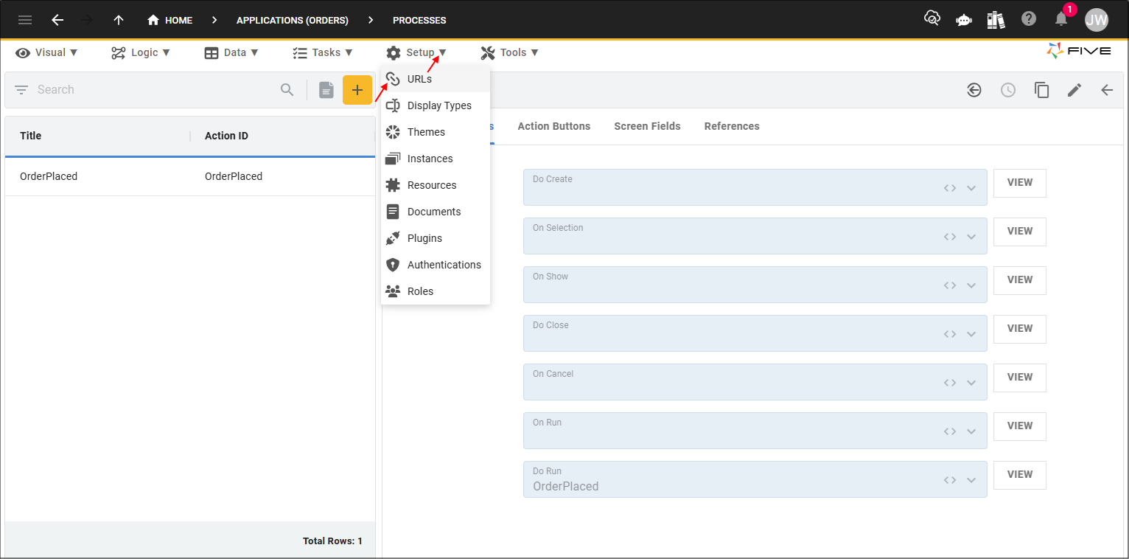Open the hamburger navigation menu
The height and width of the screenshot is (559, 1129).
coord(25,20)
